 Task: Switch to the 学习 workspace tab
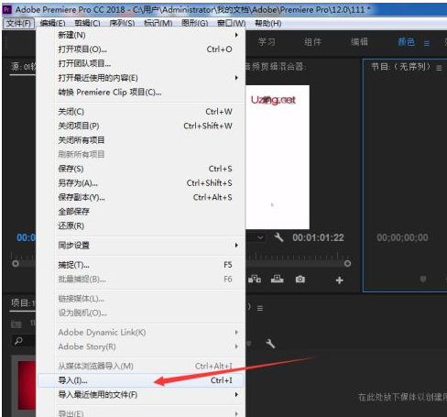click(x=267, y=42)
